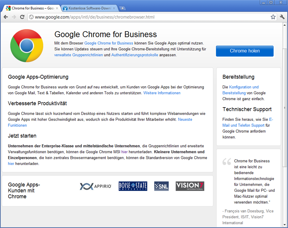This screenshot has height=228, width=288.
Task: Click the scrollbar down arrow
Action: coord(285,225)
